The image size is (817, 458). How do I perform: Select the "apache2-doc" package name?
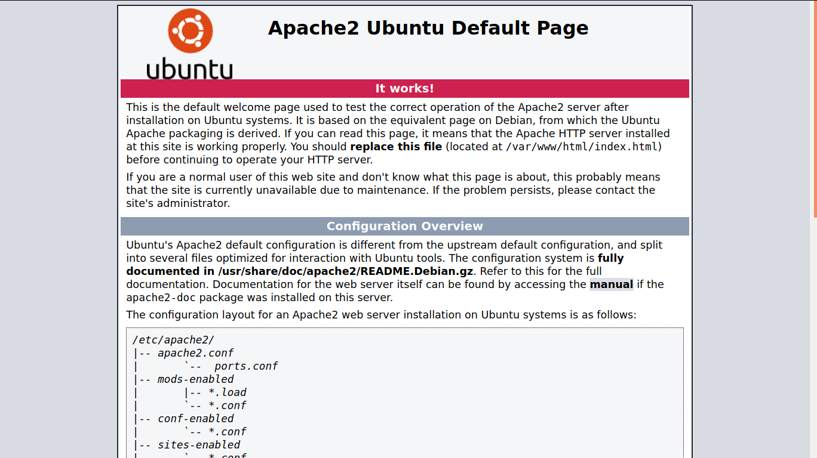(x=161, y=298)
